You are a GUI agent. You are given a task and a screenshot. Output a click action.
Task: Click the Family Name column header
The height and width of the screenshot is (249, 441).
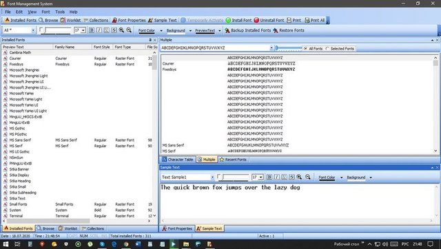(72, 47)
